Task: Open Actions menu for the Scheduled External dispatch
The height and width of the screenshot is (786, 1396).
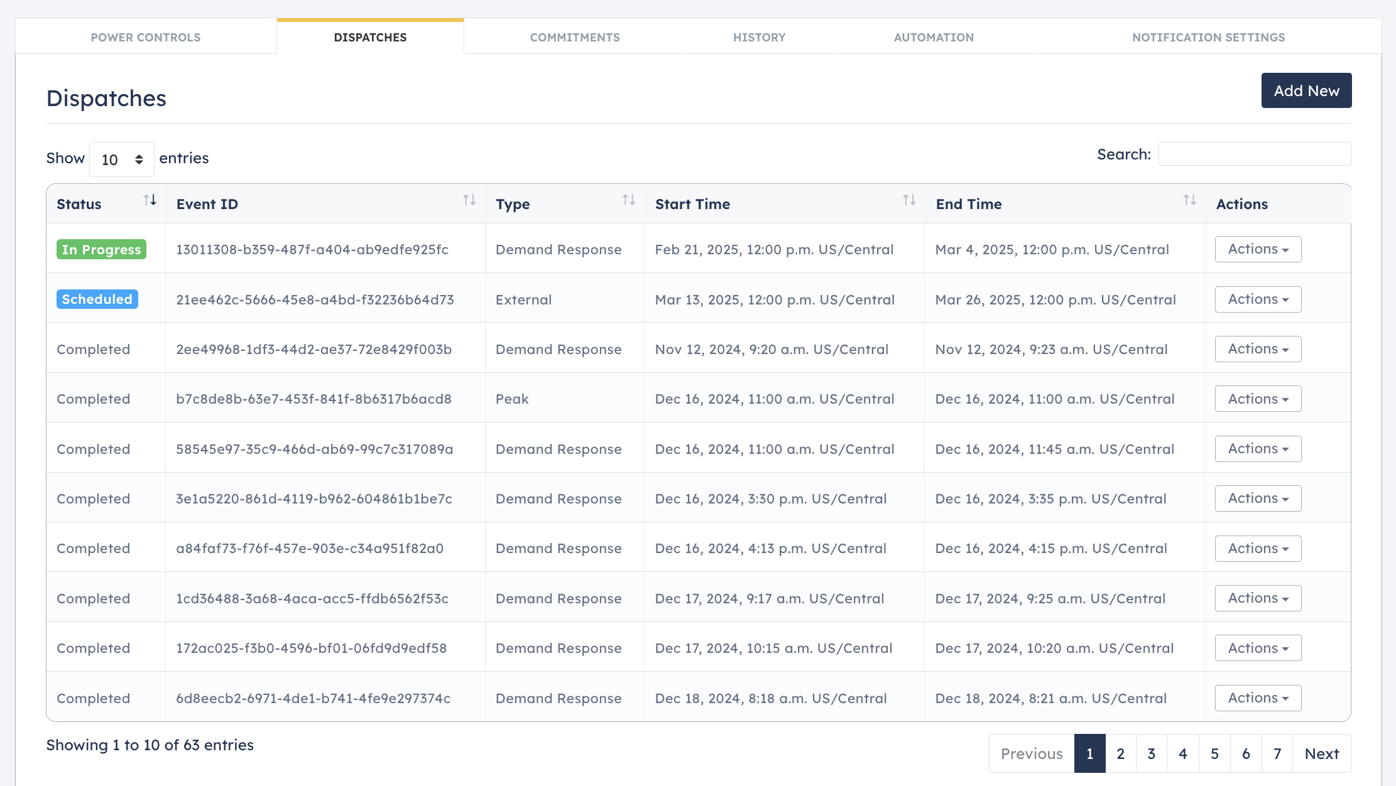Action: pos(1258,299)
